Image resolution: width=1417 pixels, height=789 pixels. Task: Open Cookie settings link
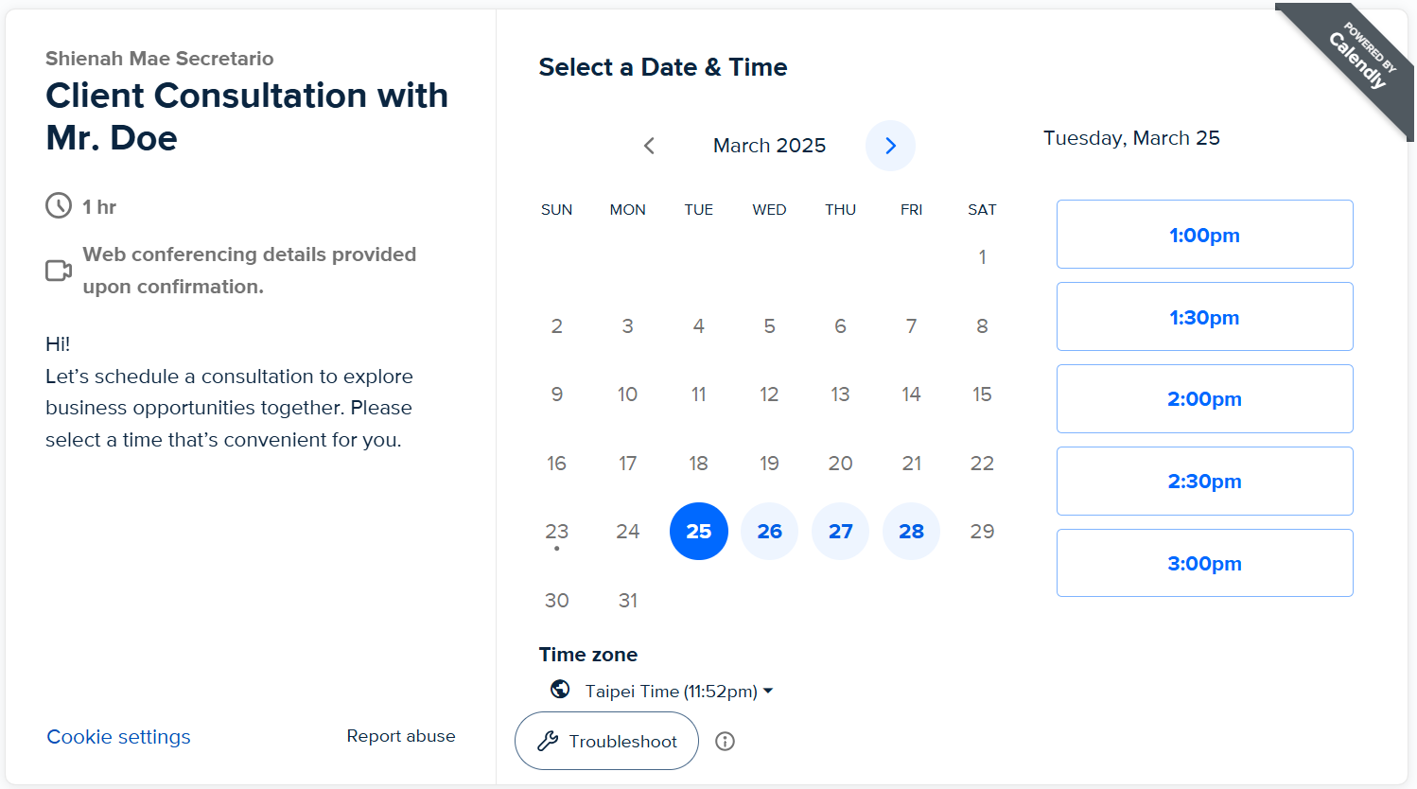tap(119, 737)
